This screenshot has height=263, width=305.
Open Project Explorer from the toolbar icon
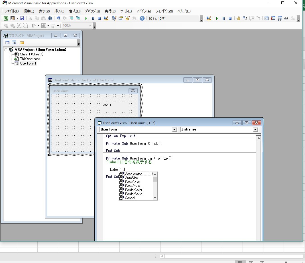click(114, 18)
